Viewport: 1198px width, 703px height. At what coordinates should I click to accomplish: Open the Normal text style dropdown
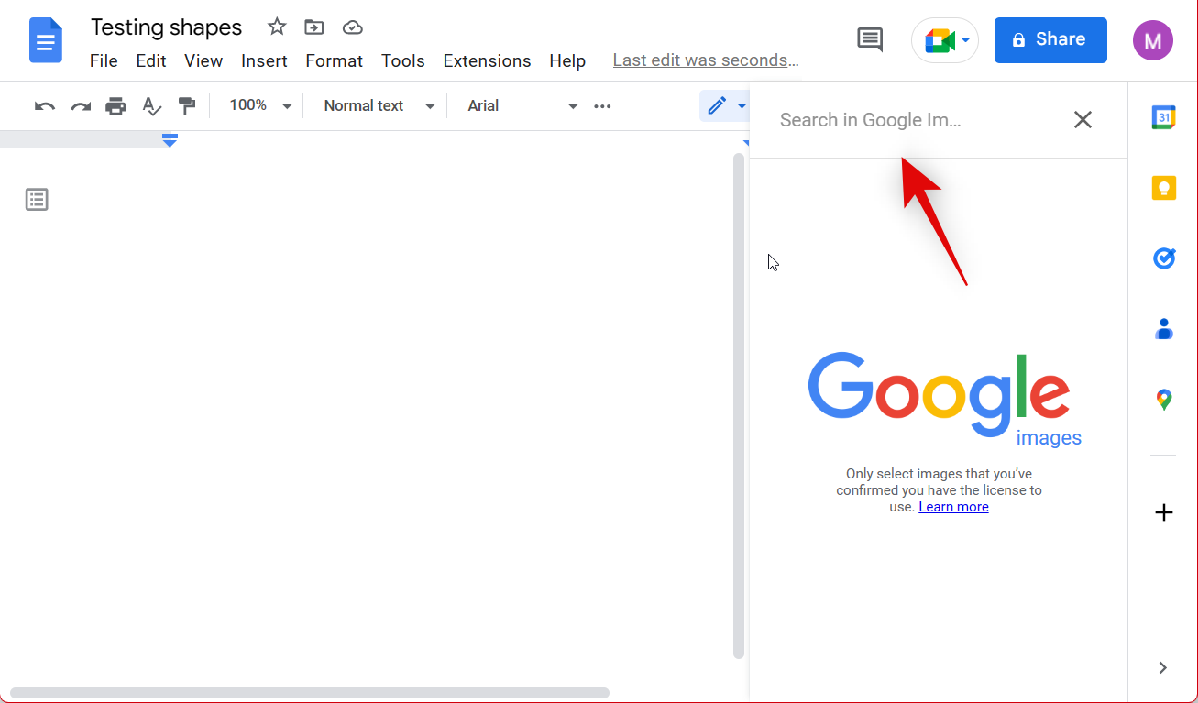[x=378, y=106]
